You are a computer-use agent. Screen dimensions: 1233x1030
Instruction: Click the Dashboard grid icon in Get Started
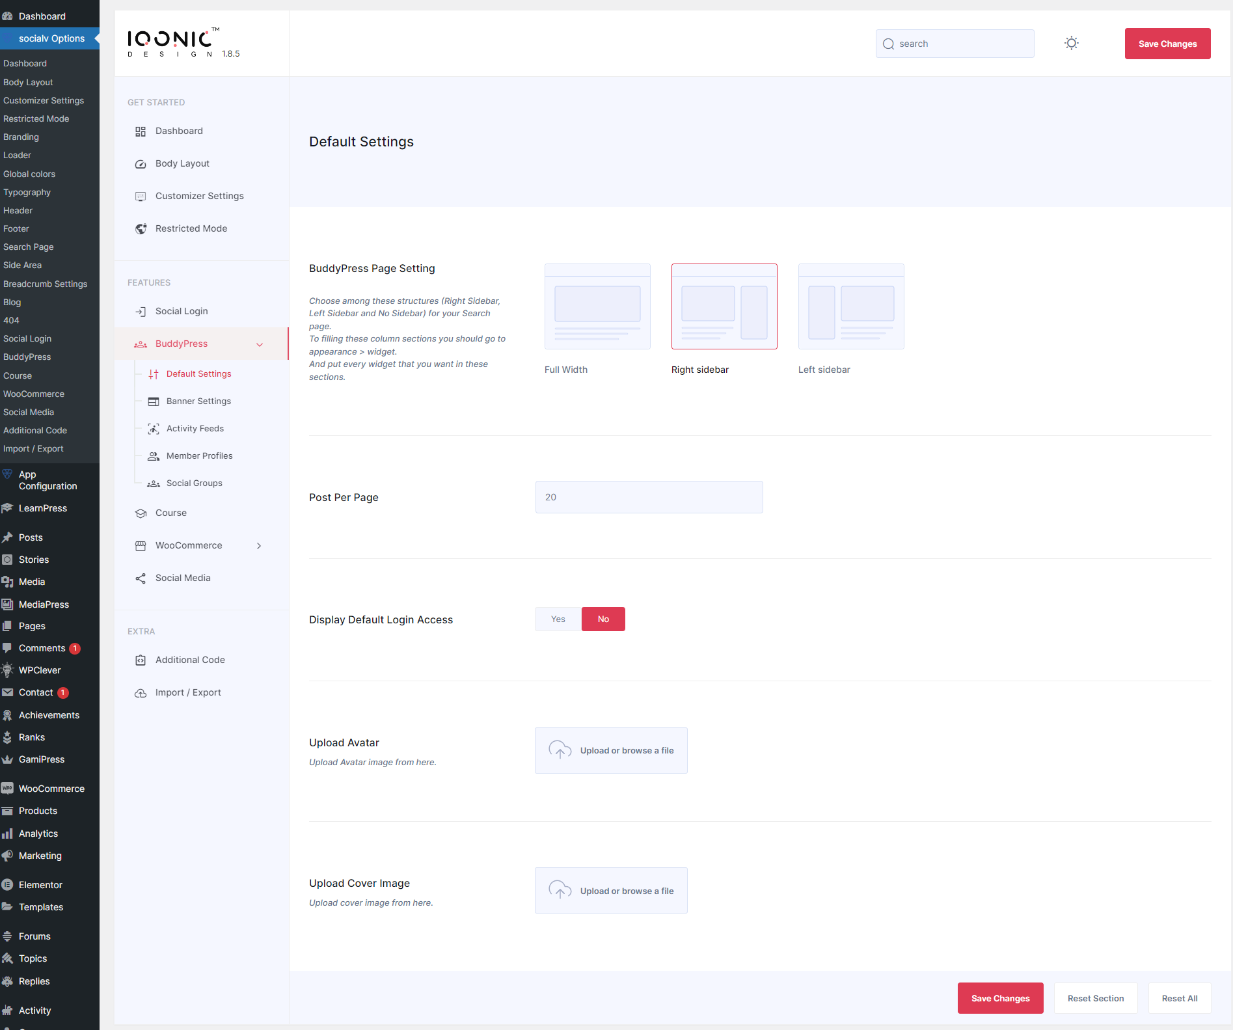pos(141,131)
